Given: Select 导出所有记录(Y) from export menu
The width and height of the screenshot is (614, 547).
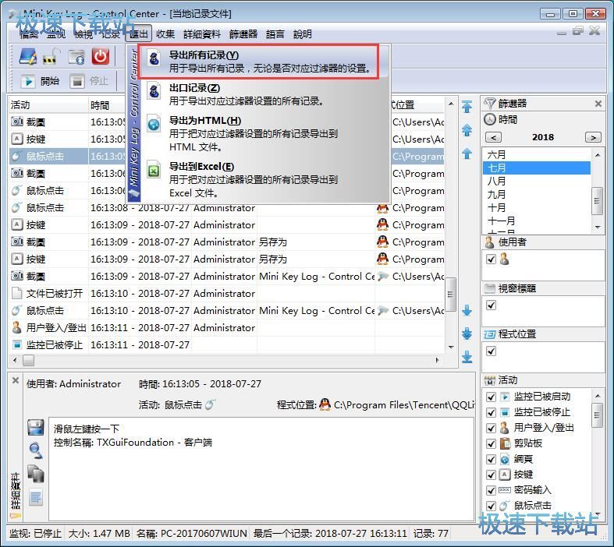Looking at the screenshot, I should tap(258, 62).
